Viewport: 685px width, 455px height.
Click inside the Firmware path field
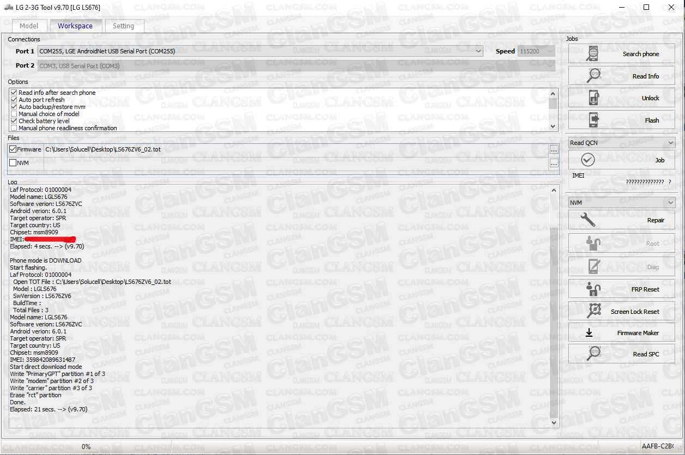296,149
